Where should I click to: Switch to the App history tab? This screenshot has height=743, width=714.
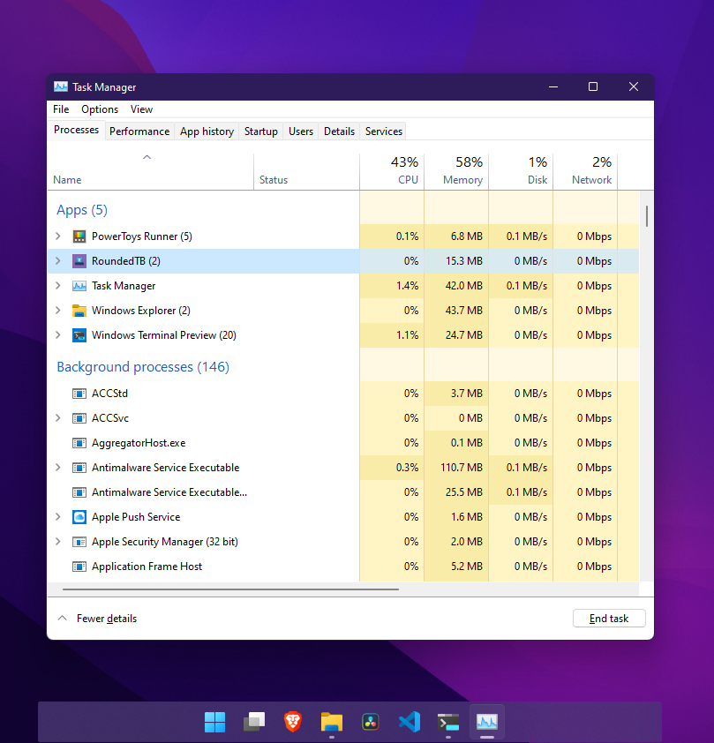[x=207, y=131]
